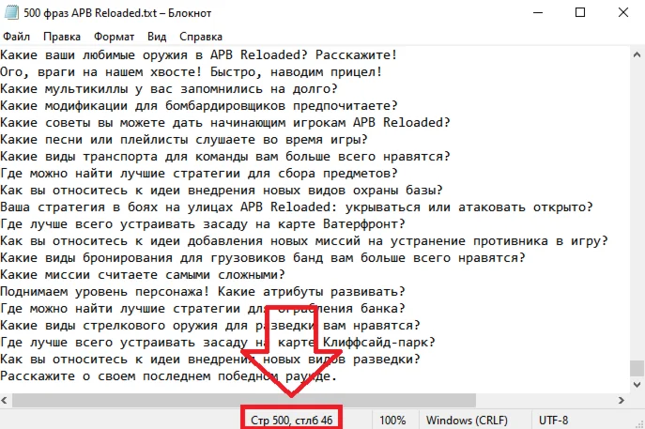Click the horizontal scrollbar thumb

[243, 400]
